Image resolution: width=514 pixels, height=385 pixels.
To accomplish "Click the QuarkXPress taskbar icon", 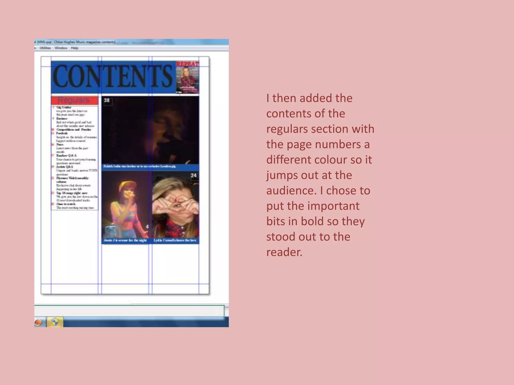I will click(55, 322).
